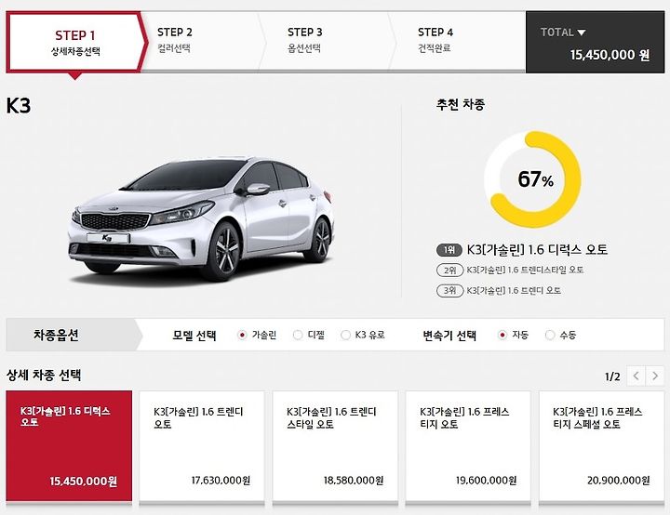Expand the TOTAL price dropdown arrow
The width and height of the screenshot is (670, 515).
tap(582, 33)
